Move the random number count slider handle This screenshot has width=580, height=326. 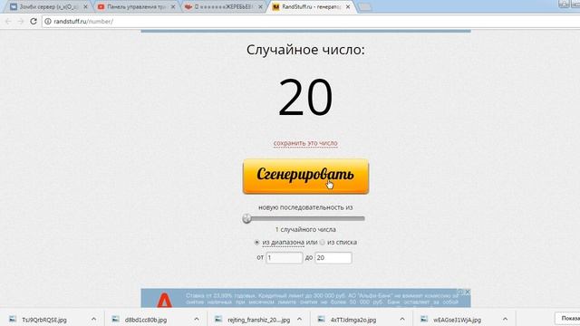[x=246, y=218]
